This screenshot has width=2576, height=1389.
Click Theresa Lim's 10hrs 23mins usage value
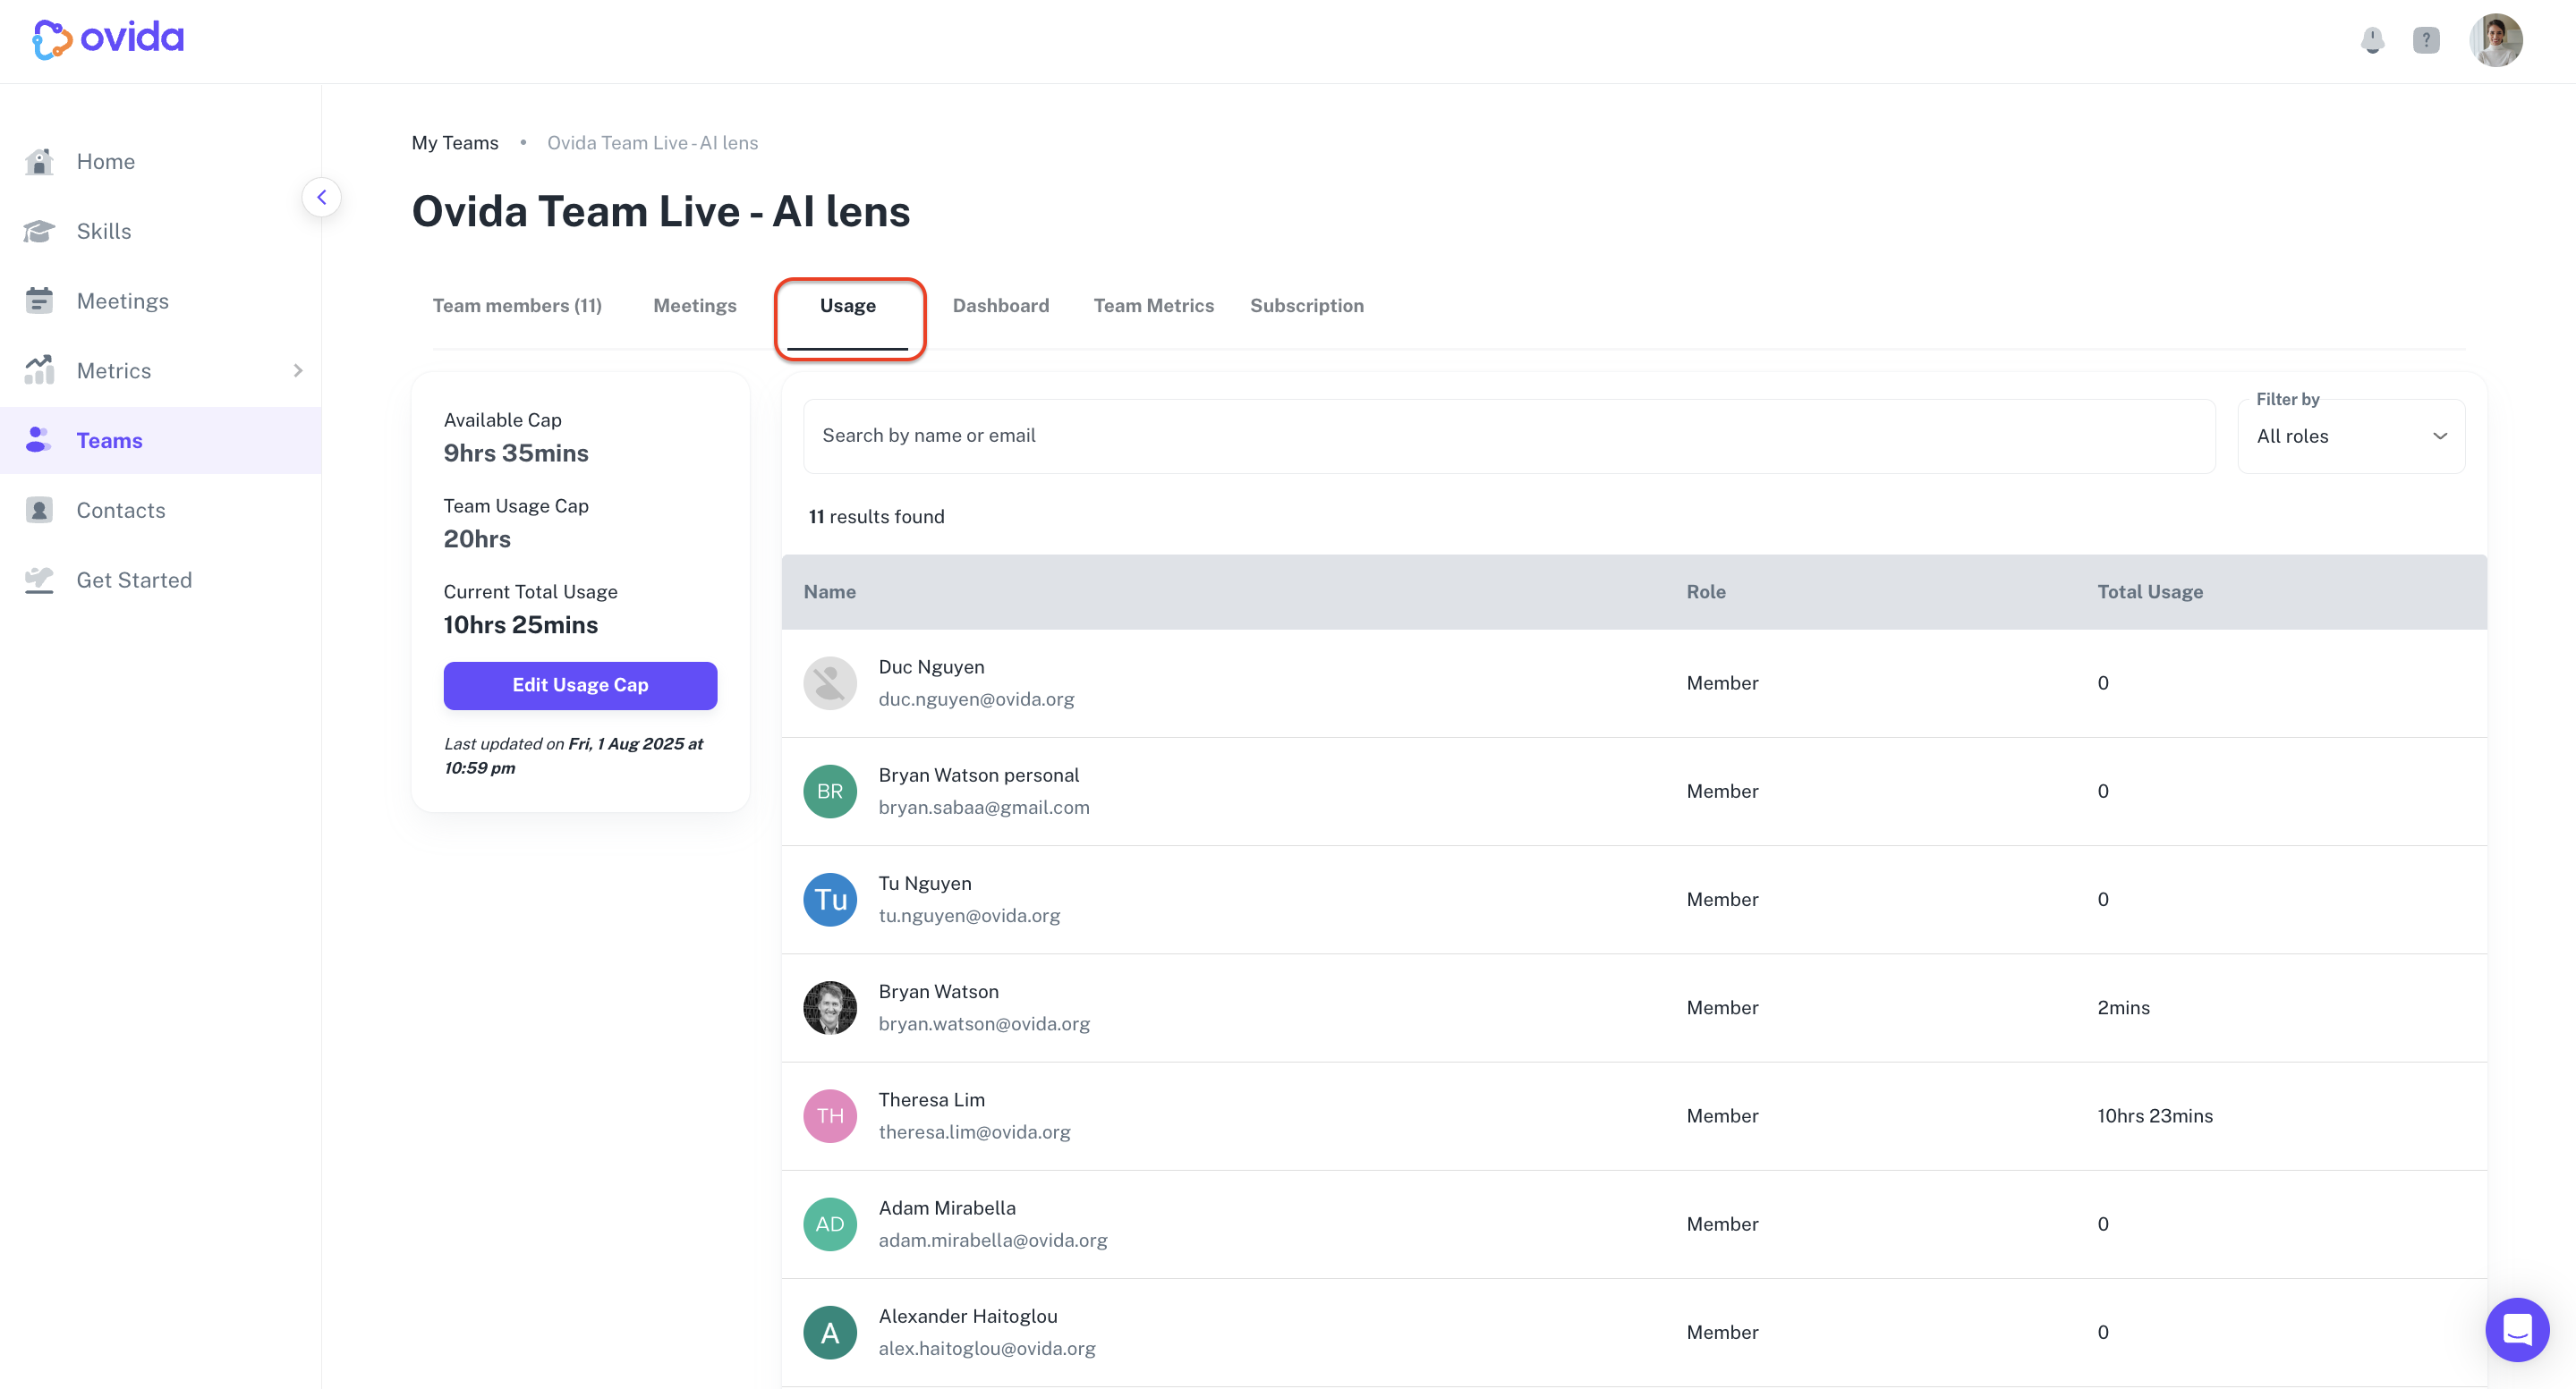click(x=2155, y=1116)
